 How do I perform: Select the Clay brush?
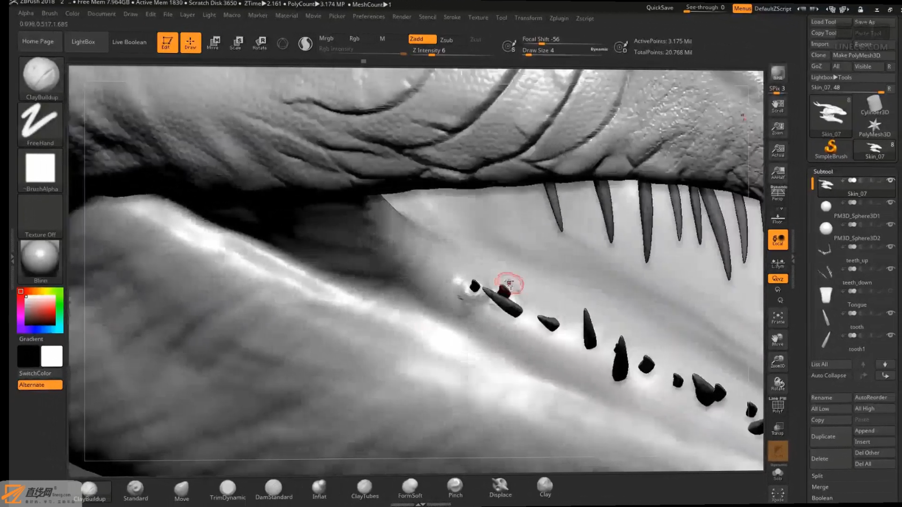(x=545, y=486)
